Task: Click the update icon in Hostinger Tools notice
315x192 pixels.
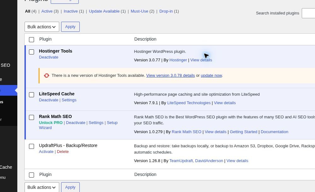Action: (47, 76)
